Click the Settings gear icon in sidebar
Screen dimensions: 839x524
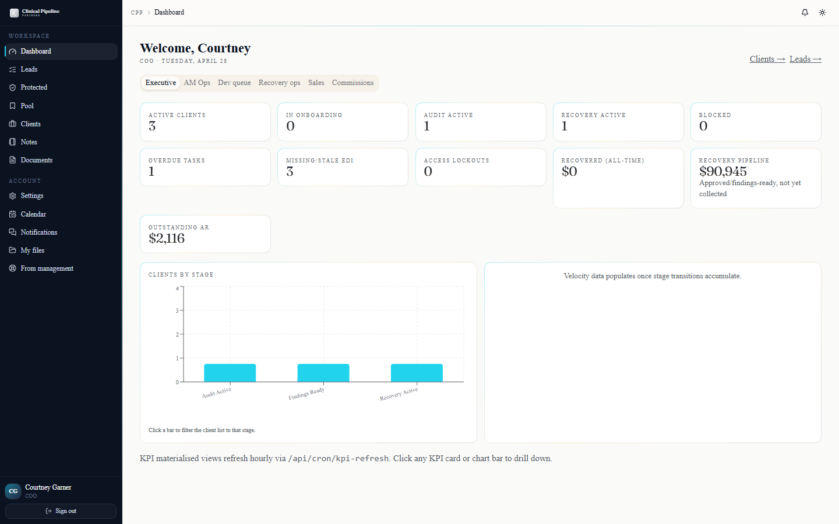point(13,196)
